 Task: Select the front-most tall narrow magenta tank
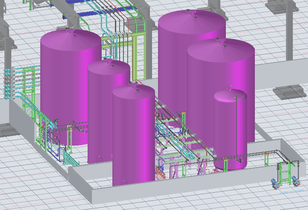coord(134,136)
